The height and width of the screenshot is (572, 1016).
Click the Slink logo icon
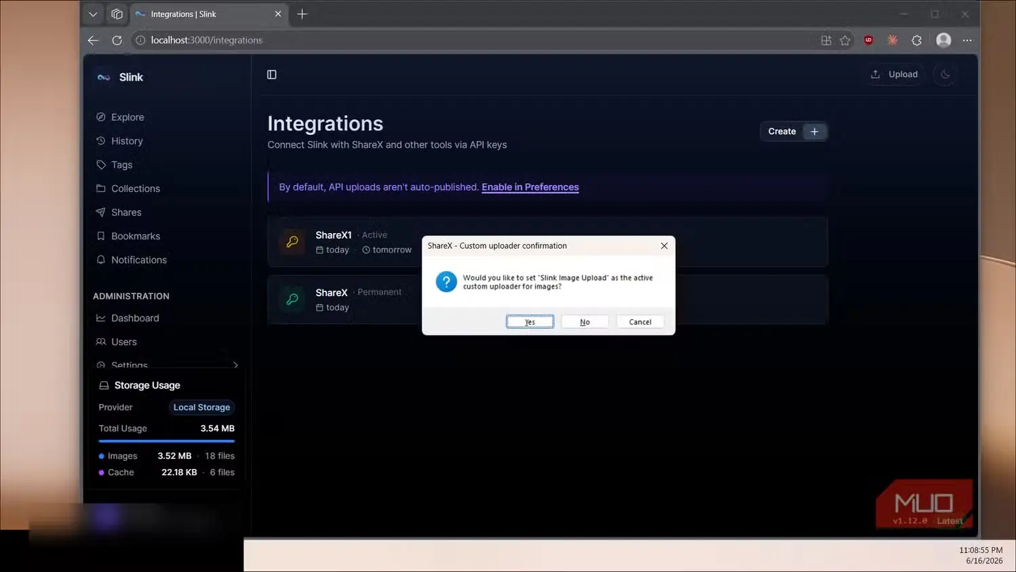click(104, 77)
